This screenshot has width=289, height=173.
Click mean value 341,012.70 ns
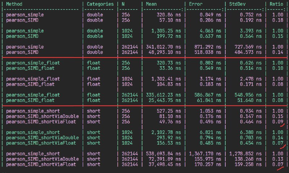coord(164,47)
